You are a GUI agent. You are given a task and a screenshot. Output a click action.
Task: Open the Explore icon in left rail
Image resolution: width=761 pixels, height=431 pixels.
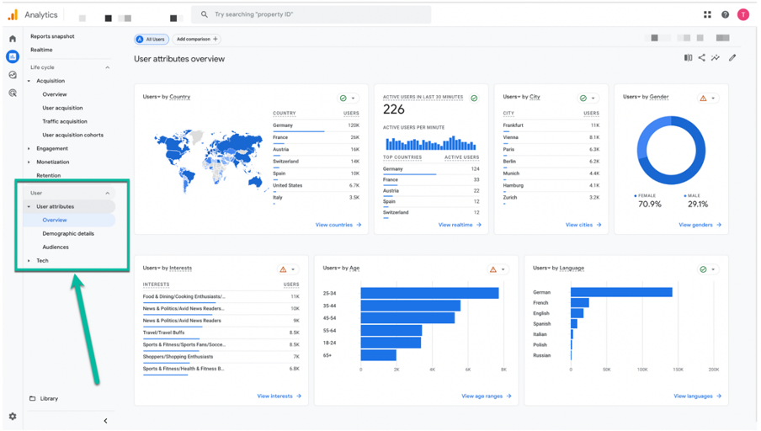pos(13,75)
